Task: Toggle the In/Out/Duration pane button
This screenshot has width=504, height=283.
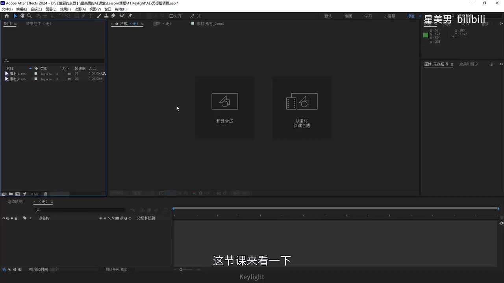Action: point(14,269)
